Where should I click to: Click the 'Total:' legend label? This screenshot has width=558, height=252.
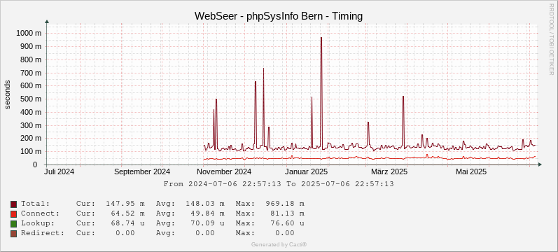point(36,204)
